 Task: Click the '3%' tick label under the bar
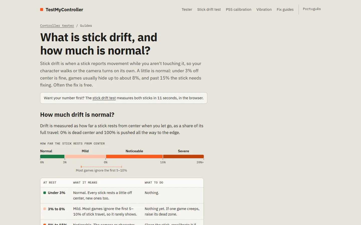[x=65, y=162]
